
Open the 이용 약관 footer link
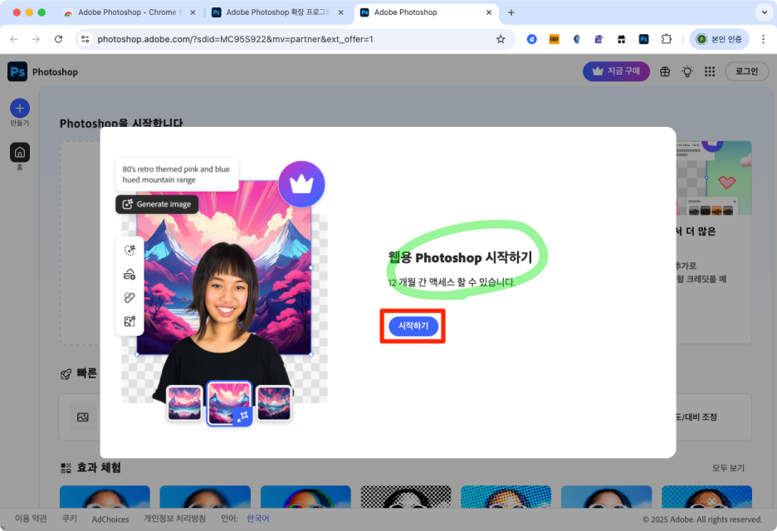coord(31,519)
